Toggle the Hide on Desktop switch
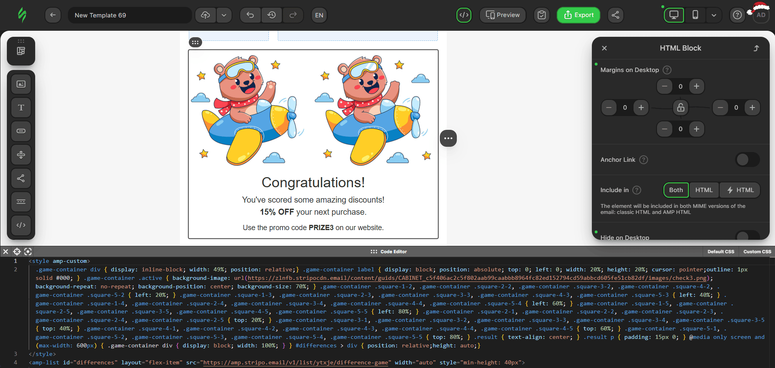The width and height of the screenshot is (775, 368). click(x=747, y=236)
